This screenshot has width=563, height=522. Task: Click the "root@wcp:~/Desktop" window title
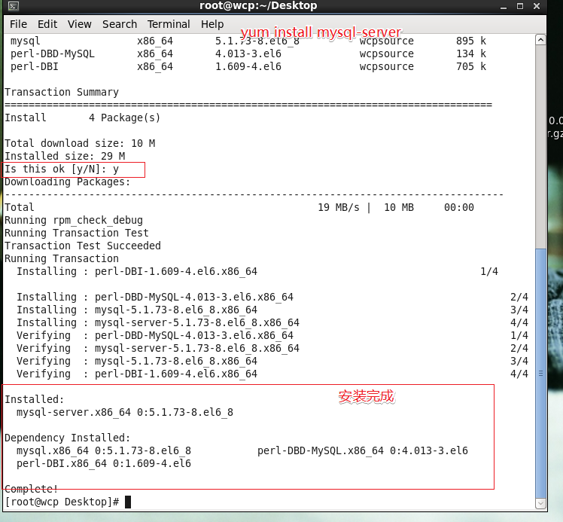tap(258, 6)
